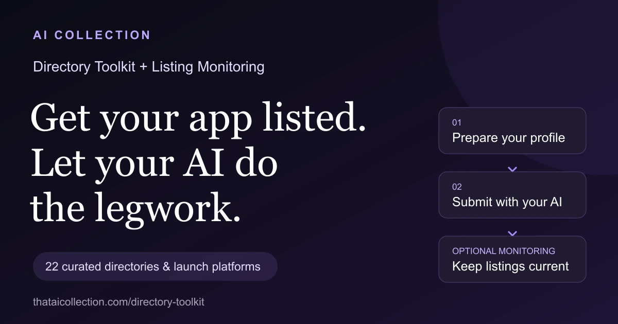Click the '01' step number label
Viewport: 618px width, 324px height.
click(x=457, y=123)
